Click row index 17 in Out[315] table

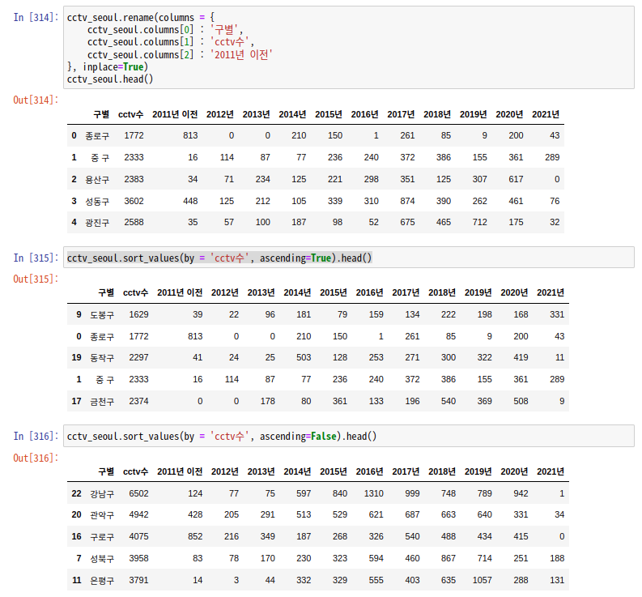pyautogui.click(x=77, y=402)
